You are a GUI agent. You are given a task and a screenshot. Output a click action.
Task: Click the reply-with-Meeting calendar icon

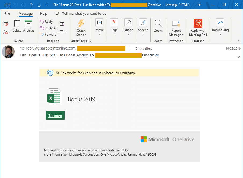click(62, 24)
